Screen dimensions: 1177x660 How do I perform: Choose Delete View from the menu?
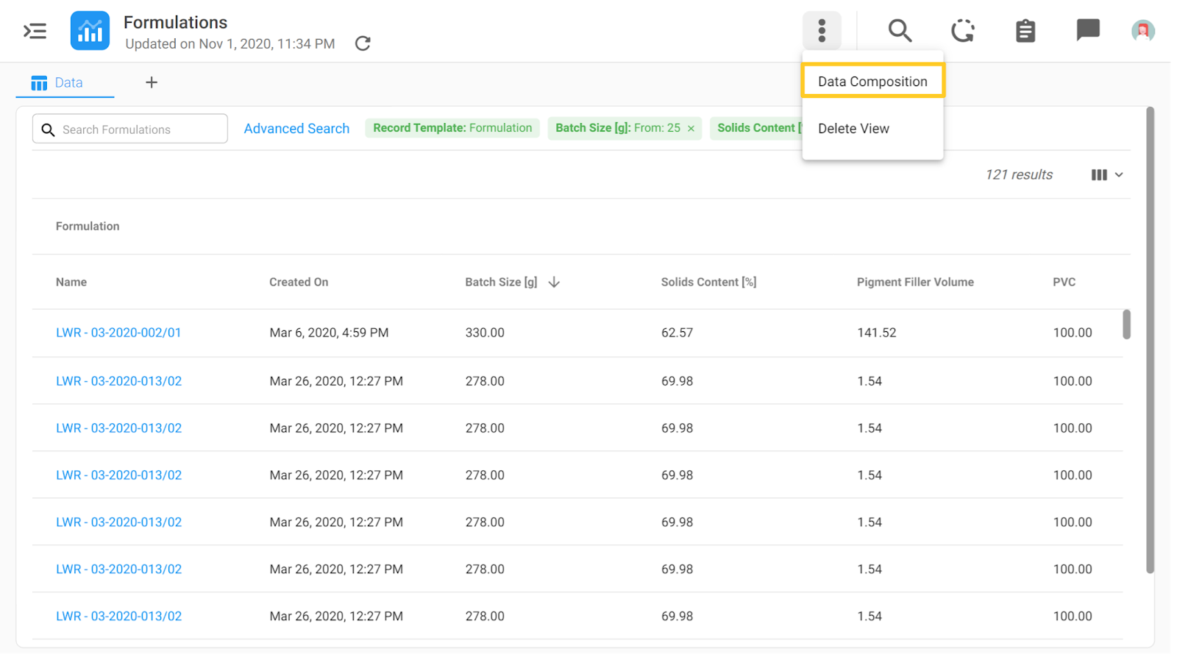point(872,128)
